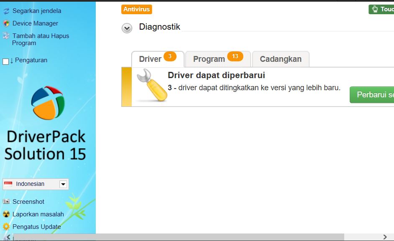Click the Tambah atau Hapus Program icon
Viewport: 394px width, 241px height.
pos(6,36)
